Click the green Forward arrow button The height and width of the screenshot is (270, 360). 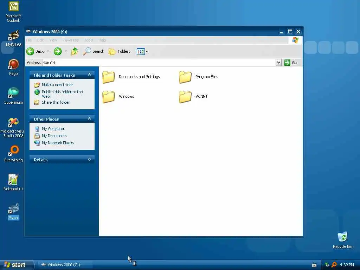click(x=58, y=51)
